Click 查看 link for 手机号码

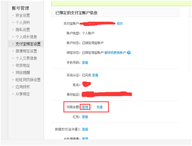pyautogui.click(x=85, y=63)
